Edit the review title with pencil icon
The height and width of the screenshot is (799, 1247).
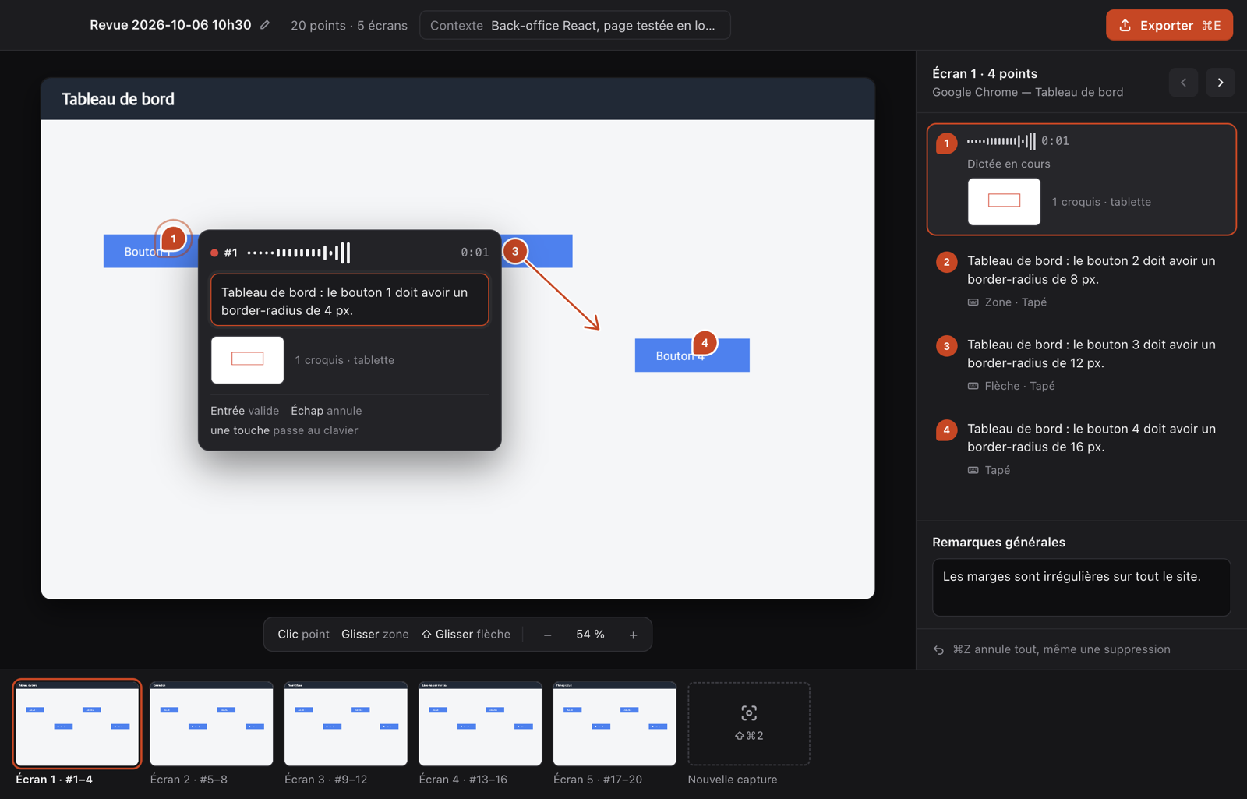click(265, 25)
